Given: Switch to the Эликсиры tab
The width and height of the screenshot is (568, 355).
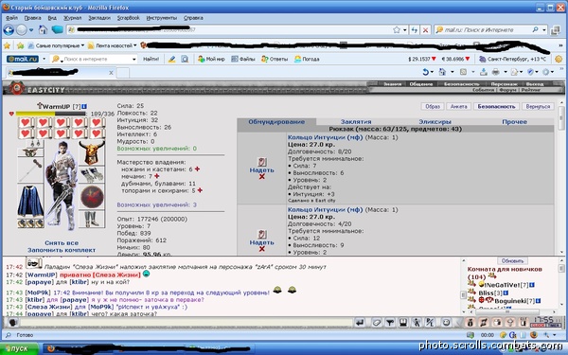Looking at the screenshot, I should 435,122.
